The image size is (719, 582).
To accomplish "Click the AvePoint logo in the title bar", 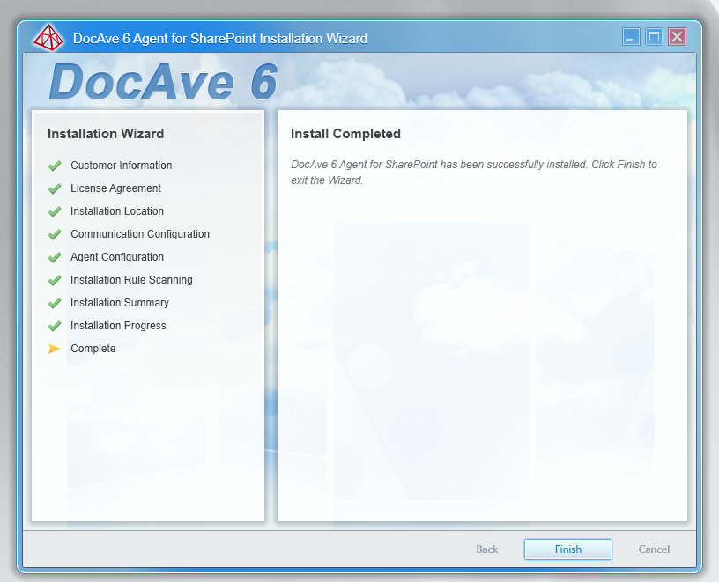I will point(48,38).
